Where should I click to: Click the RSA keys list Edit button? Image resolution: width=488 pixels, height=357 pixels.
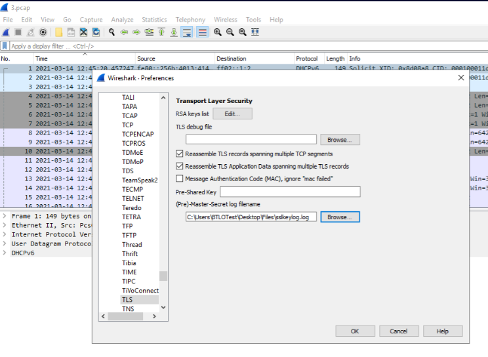232,114
